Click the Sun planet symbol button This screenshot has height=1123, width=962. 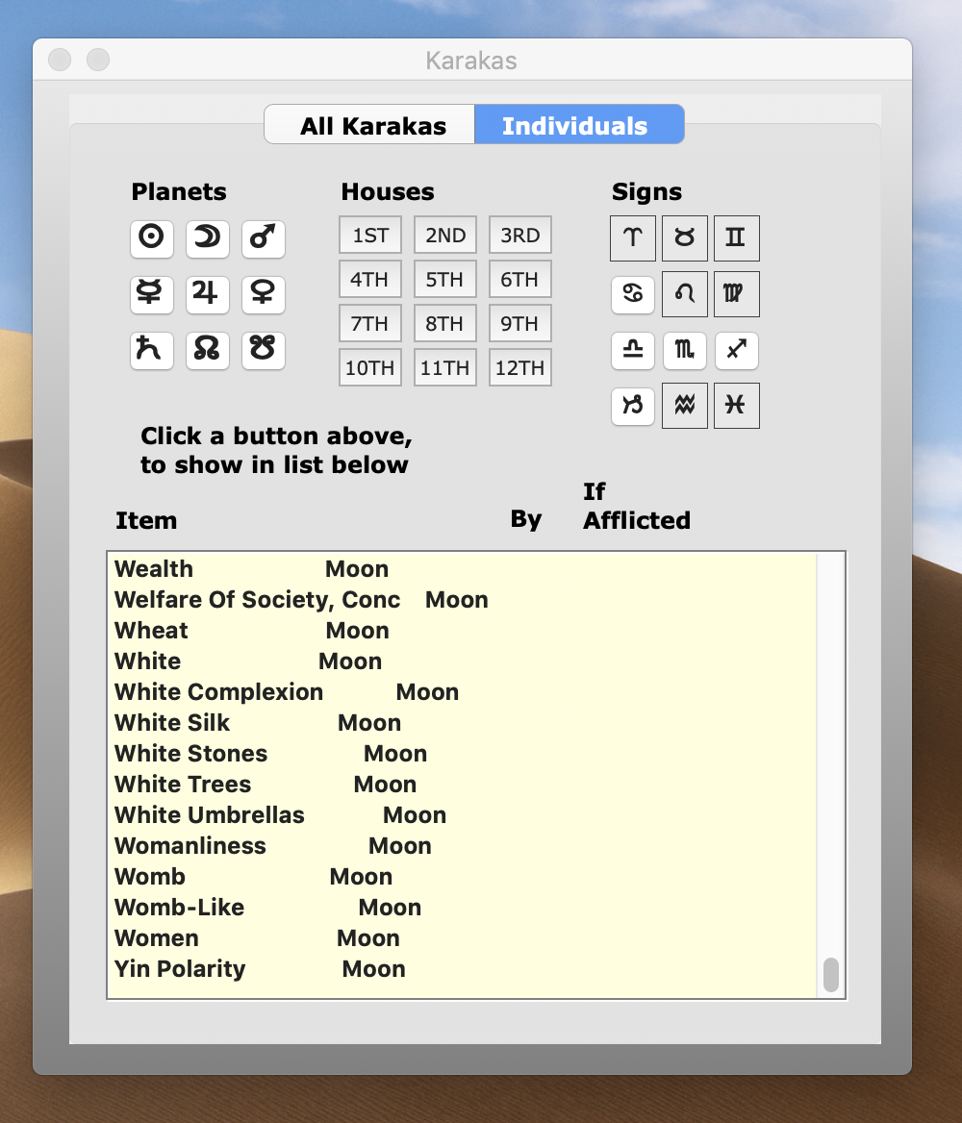coord(152,238)
